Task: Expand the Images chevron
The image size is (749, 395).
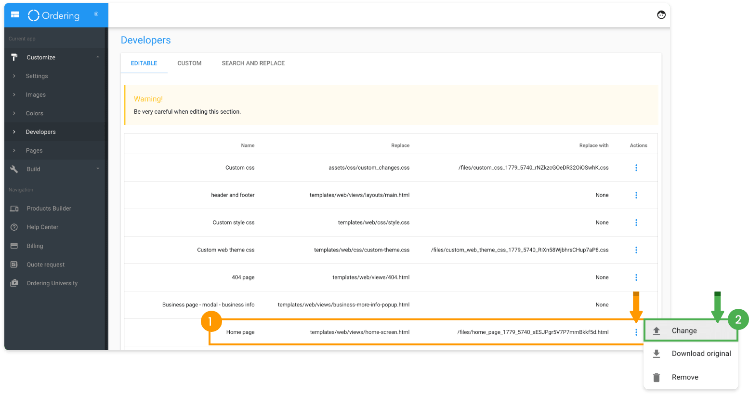Action: point(14,95)
